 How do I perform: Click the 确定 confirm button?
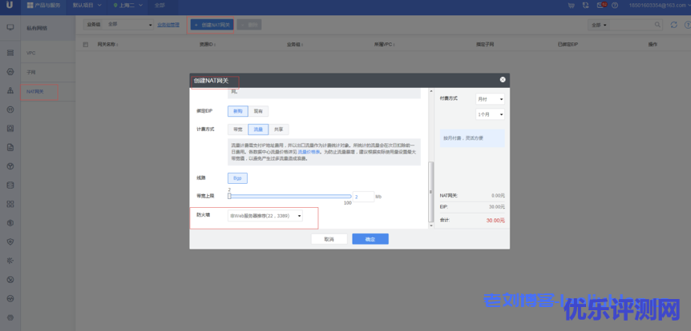(x=370, y=239)
